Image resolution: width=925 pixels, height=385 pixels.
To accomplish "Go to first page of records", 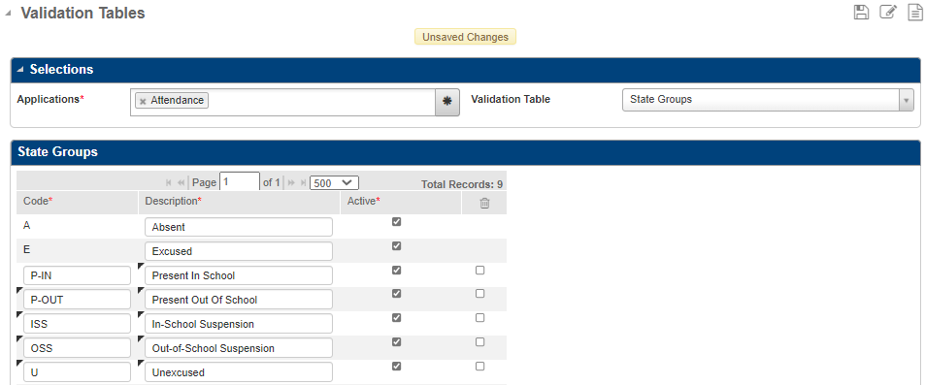I will [x=169, y=182].
